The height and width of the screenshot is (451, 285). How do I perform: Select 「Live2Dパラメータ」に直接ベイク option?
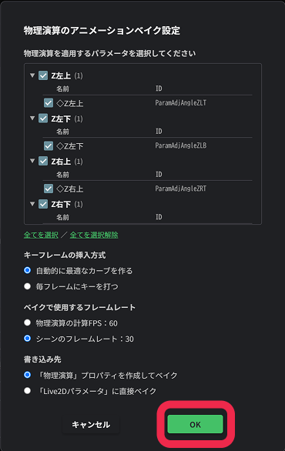28,391
